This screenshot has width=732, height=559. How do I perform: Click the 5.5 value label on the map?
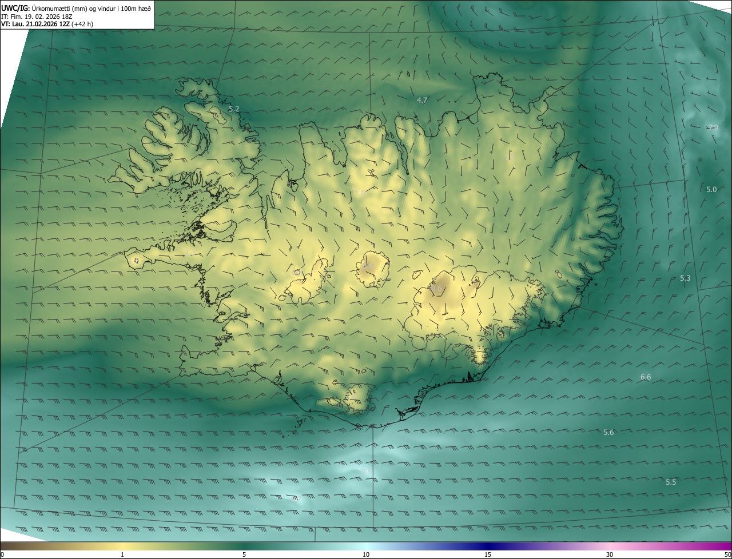(671, 482)
